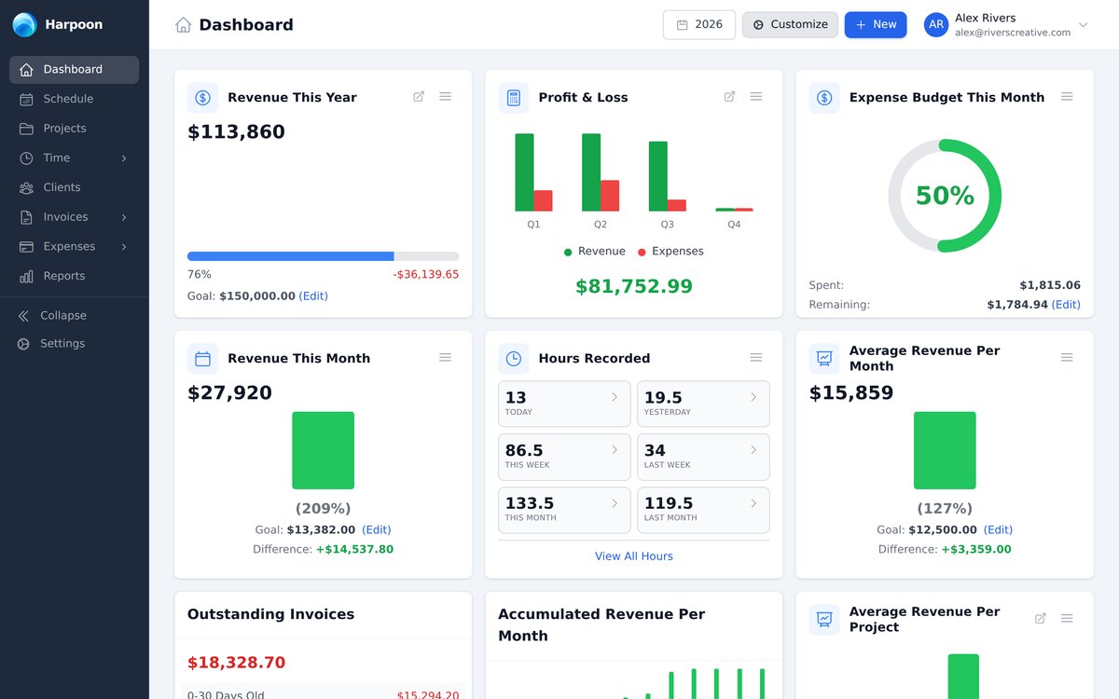The height and width of the screenshot is (699, 1119).
Task: Toggle the Expenses legend item
Action: pyautogui.click(x=670, y=252)
